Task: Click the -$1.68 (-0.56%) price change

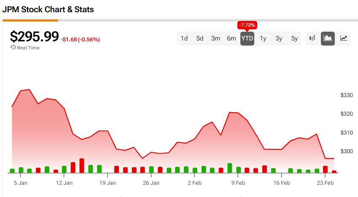Action: 81,40
